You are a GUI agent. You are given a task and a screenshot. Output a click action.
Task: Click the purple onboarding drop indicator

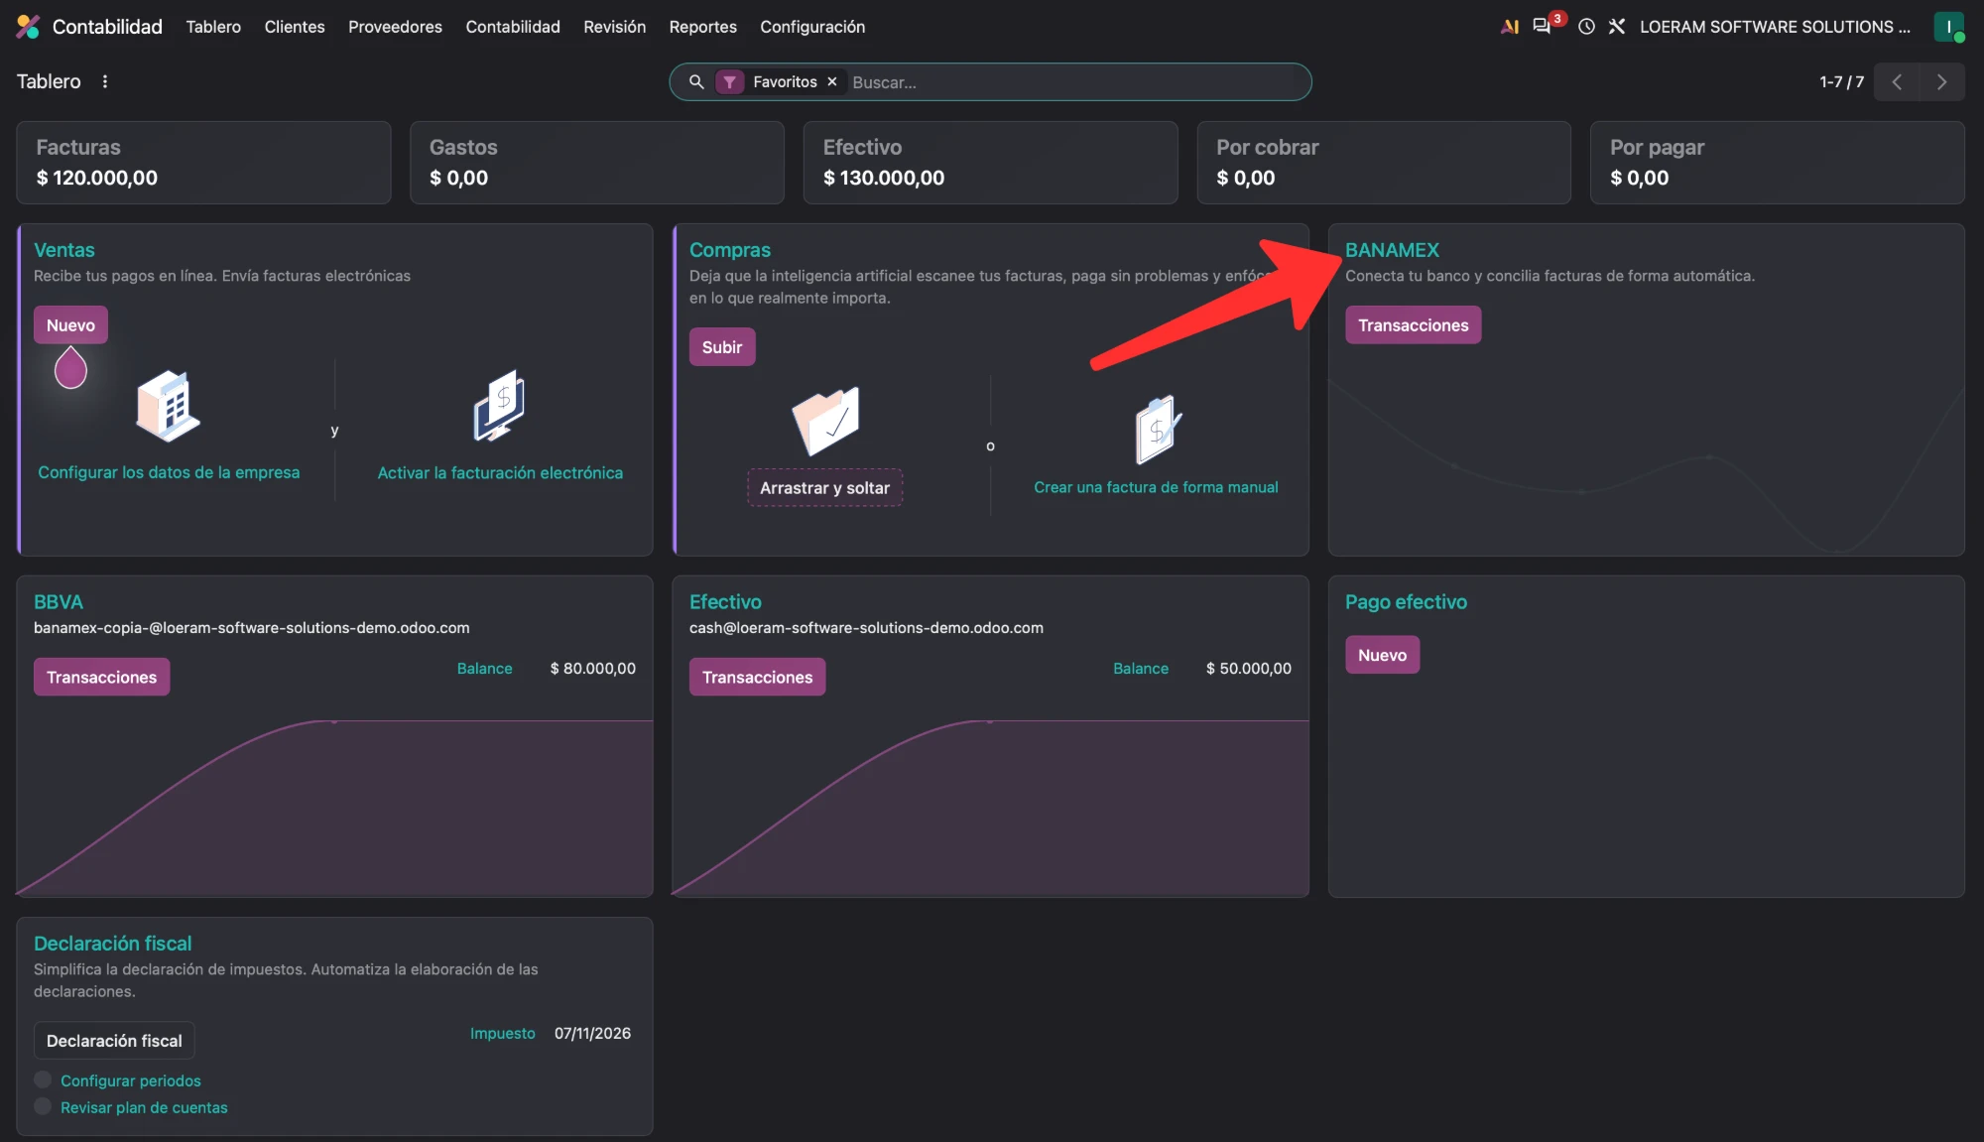(x=70, y=368)
